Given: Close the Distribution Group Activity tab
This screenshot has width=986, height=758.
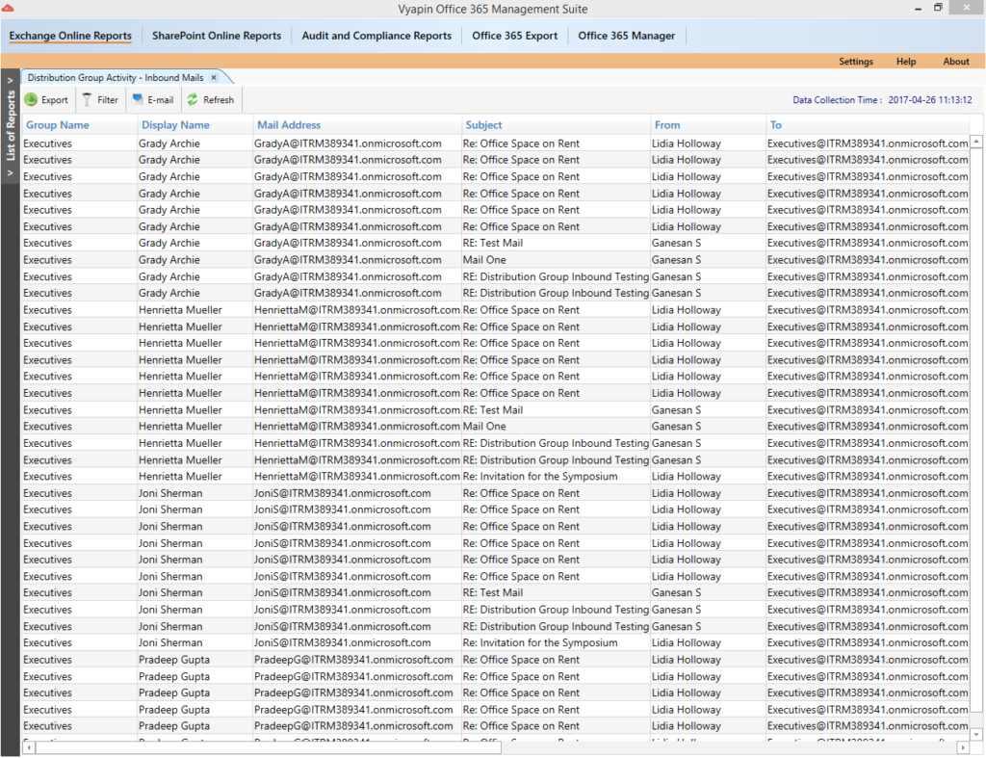Looking at the screenshot, I should (x=214, y=77).
